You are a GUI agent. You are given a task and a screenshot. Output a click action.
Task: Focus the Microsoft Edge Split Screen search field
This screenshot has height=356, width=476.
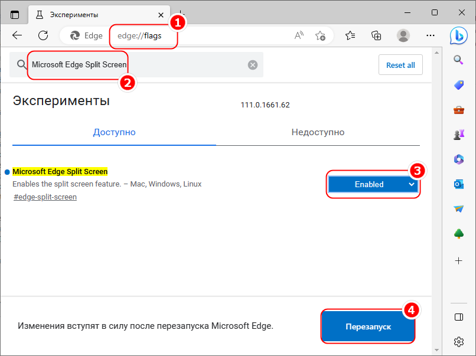[x=136, y=64]
